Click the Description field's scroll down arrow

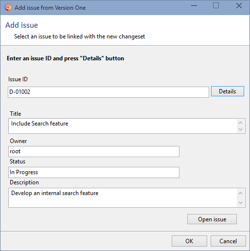point(241,203)
